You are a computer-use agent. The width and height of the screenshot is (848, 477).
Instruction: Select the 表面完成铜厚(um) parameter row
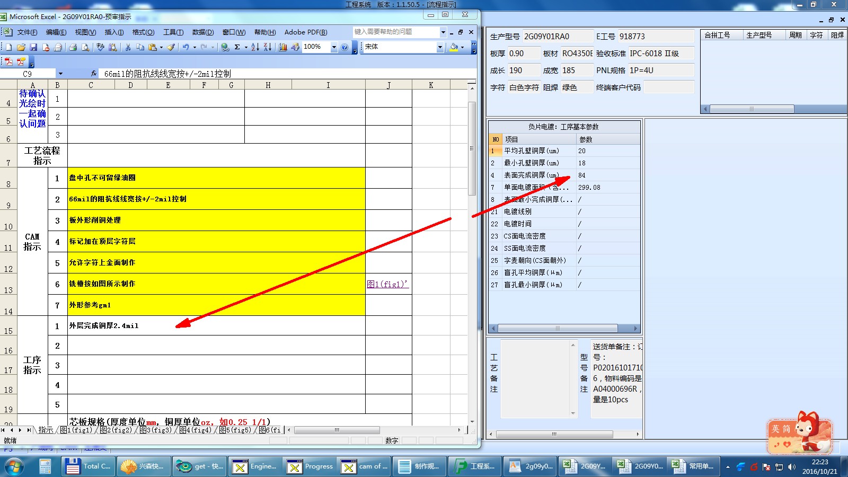coord(564,175)
